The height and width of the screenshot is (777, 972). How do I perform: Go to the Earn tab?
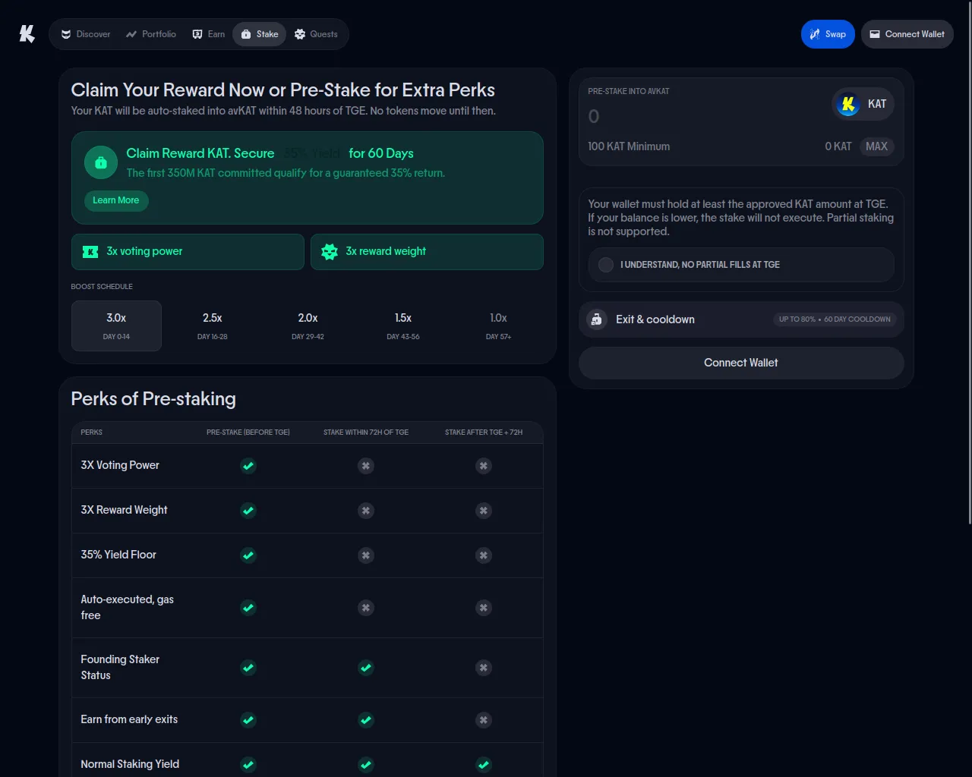tap(209, 34)
